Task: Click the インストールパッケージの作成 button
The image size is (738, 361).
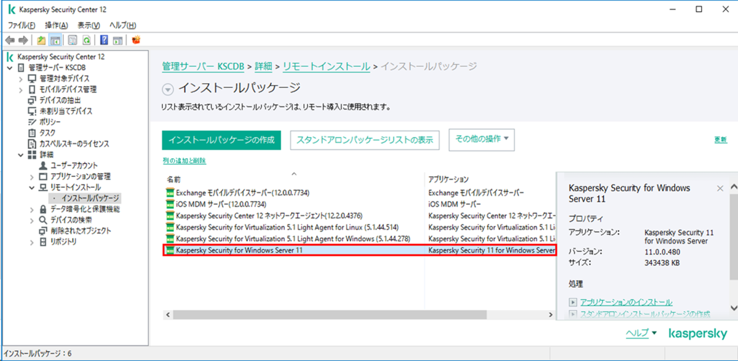Action: (221, 140)
